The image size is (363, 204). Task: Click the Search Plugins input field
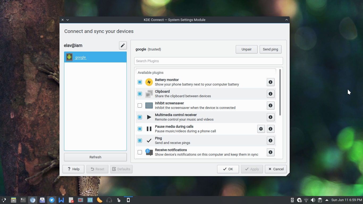point(208,61)
